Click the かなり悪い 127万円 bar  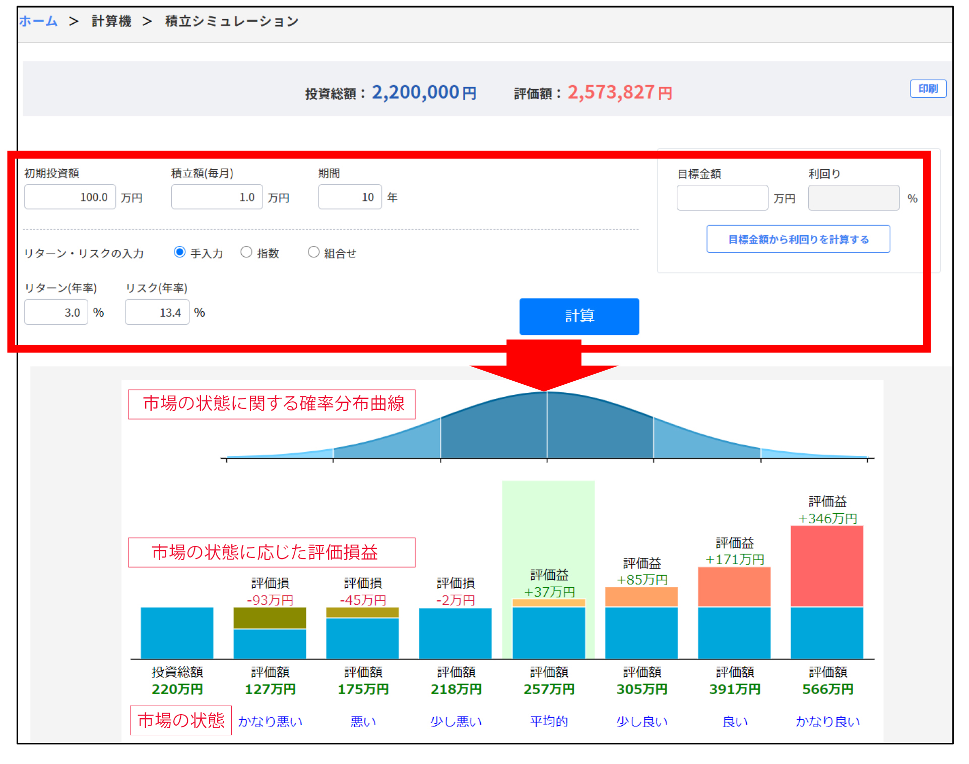[270, 633]
